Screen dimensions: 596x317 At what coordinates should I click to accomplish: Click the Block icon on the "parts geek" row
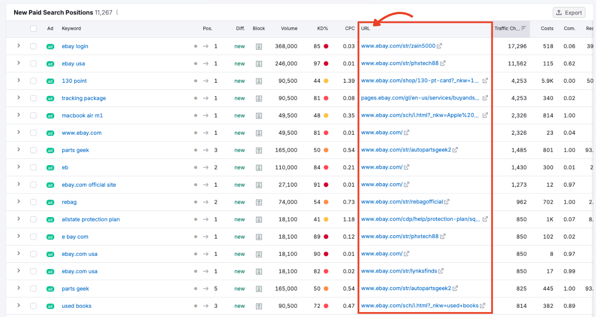coord(259,150)
